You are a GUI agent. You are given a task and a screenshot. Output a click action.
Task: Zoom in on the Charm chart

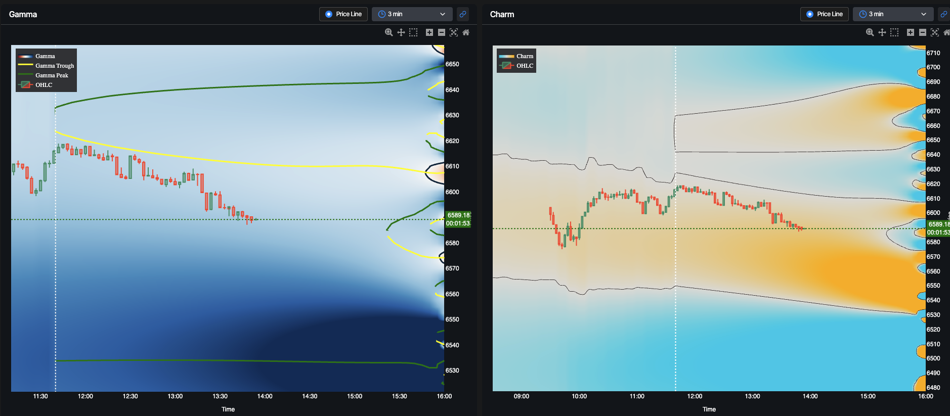tap(911, 32)
